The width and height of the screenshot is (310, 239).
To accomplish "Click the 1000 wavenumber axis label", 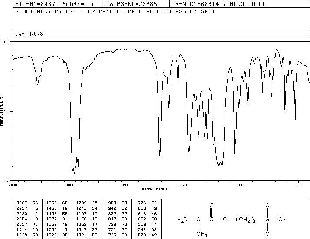I will pyautogui.click(x=241, y=185).
